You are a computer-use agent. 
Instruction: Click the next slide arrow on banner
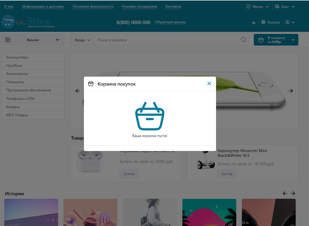(291, 91)
